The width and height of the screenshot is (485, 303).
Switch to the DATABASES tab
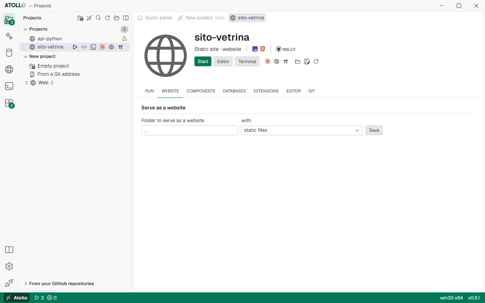coord(234,91)
